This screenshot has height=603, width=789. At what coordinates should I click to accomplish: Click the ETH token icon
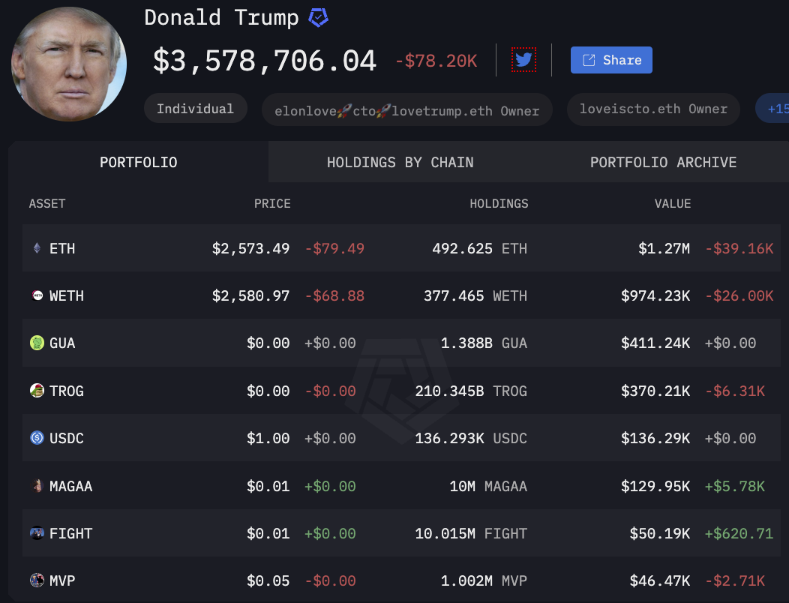[37, 248]
